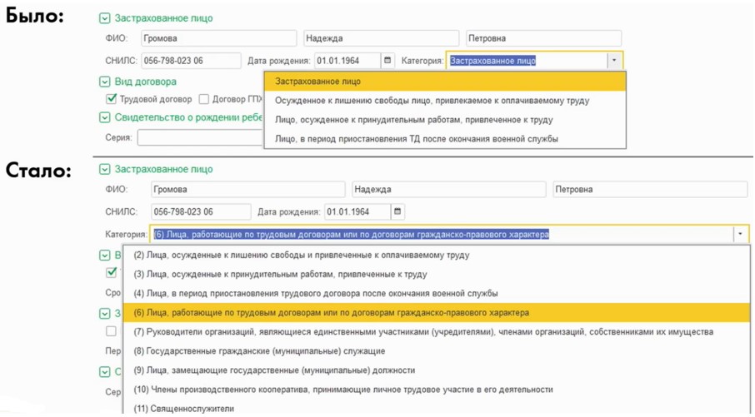755x417 pixels.
Task: Collapse lower Застрахованное лицо section
Action: [104, 169]
